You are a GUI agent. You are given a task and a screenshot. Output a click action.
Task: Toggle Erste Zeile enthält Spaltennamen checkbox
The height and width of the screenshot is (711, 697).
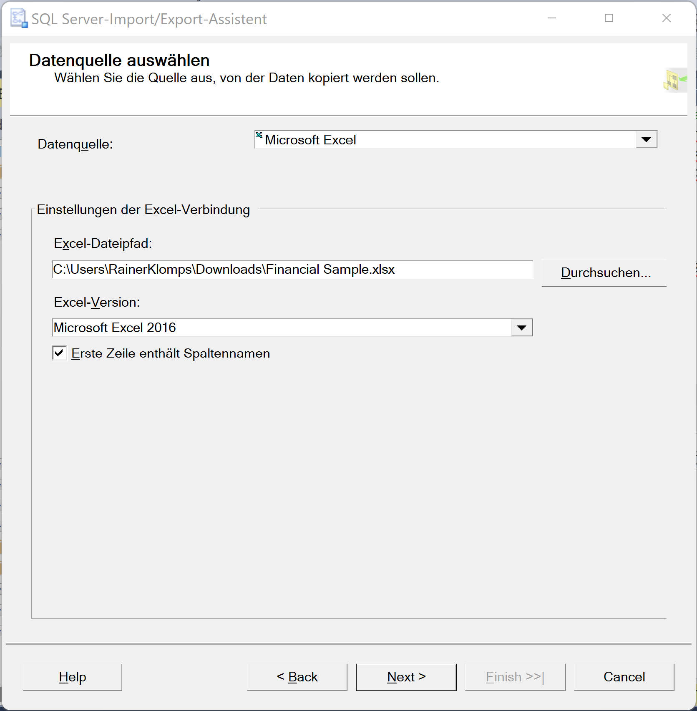point(59,353)
